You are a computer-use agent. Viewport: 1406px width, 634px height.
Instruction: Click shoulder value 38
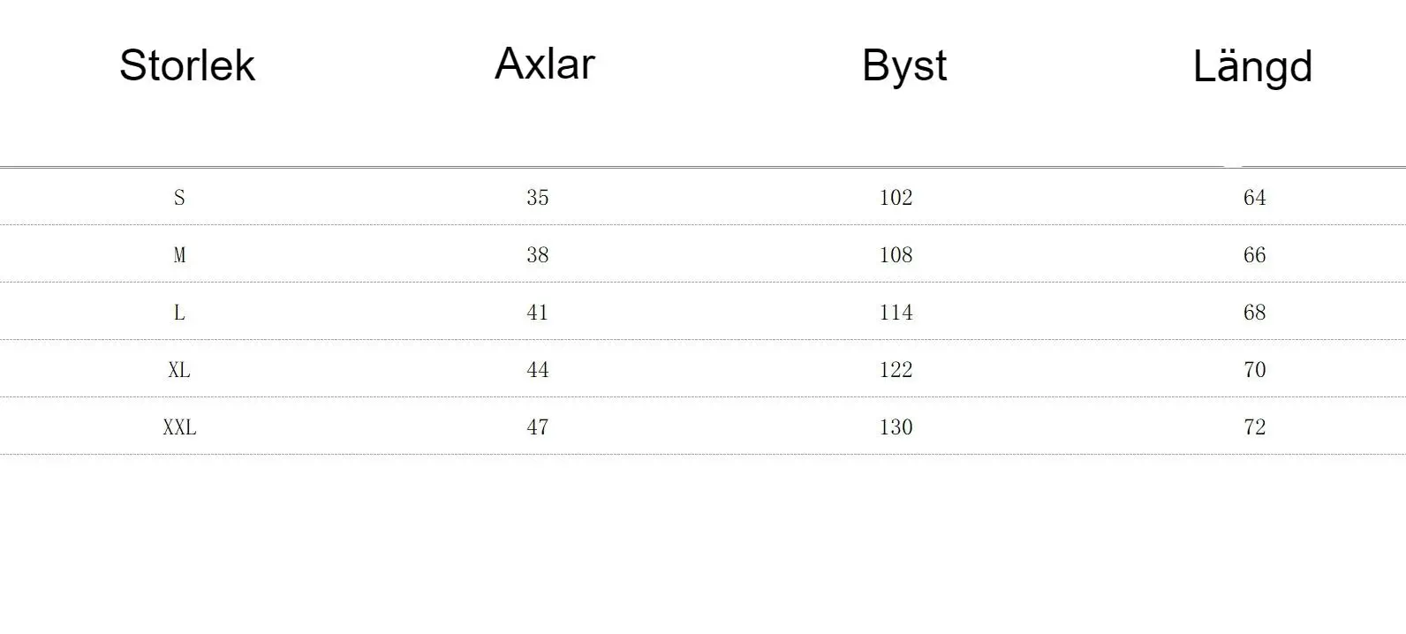(537, 255)
